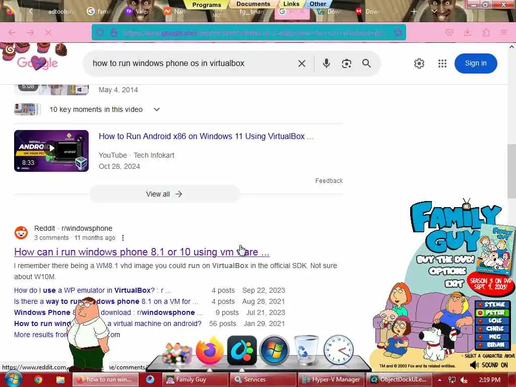Launch Chrome from the taskbar

[38, 380]
